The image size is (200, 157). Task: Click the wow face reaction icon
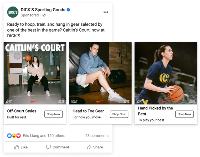[x=14, y=136]
